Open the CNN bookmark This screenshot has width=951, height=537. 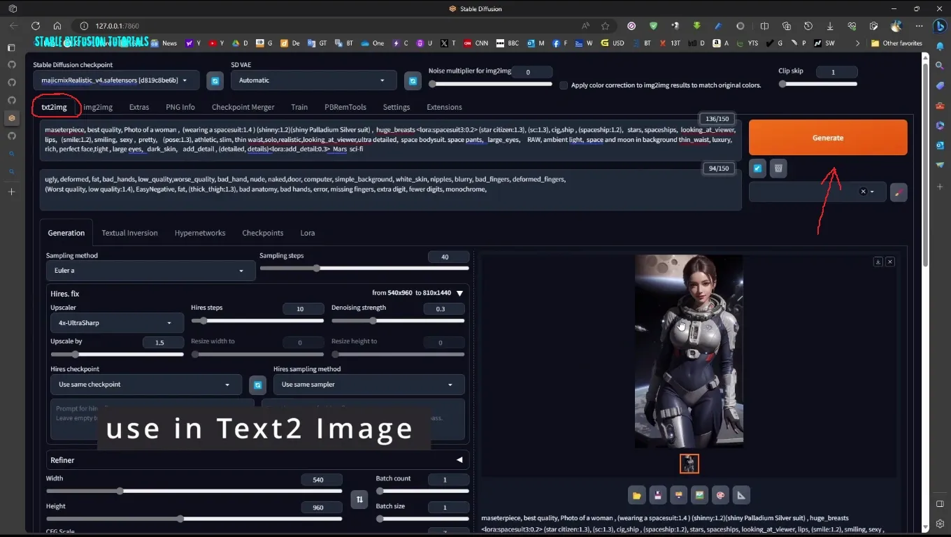pos(475,43)
